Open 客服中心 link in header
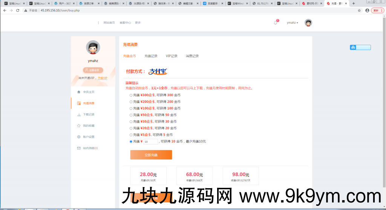This screenshot has height=210, width=386. (125, 23)
